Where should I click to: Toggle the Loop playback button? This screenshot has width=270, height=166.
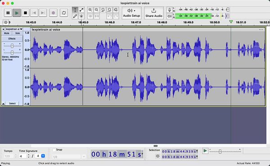pyautogui.click(x=64, y=13)
